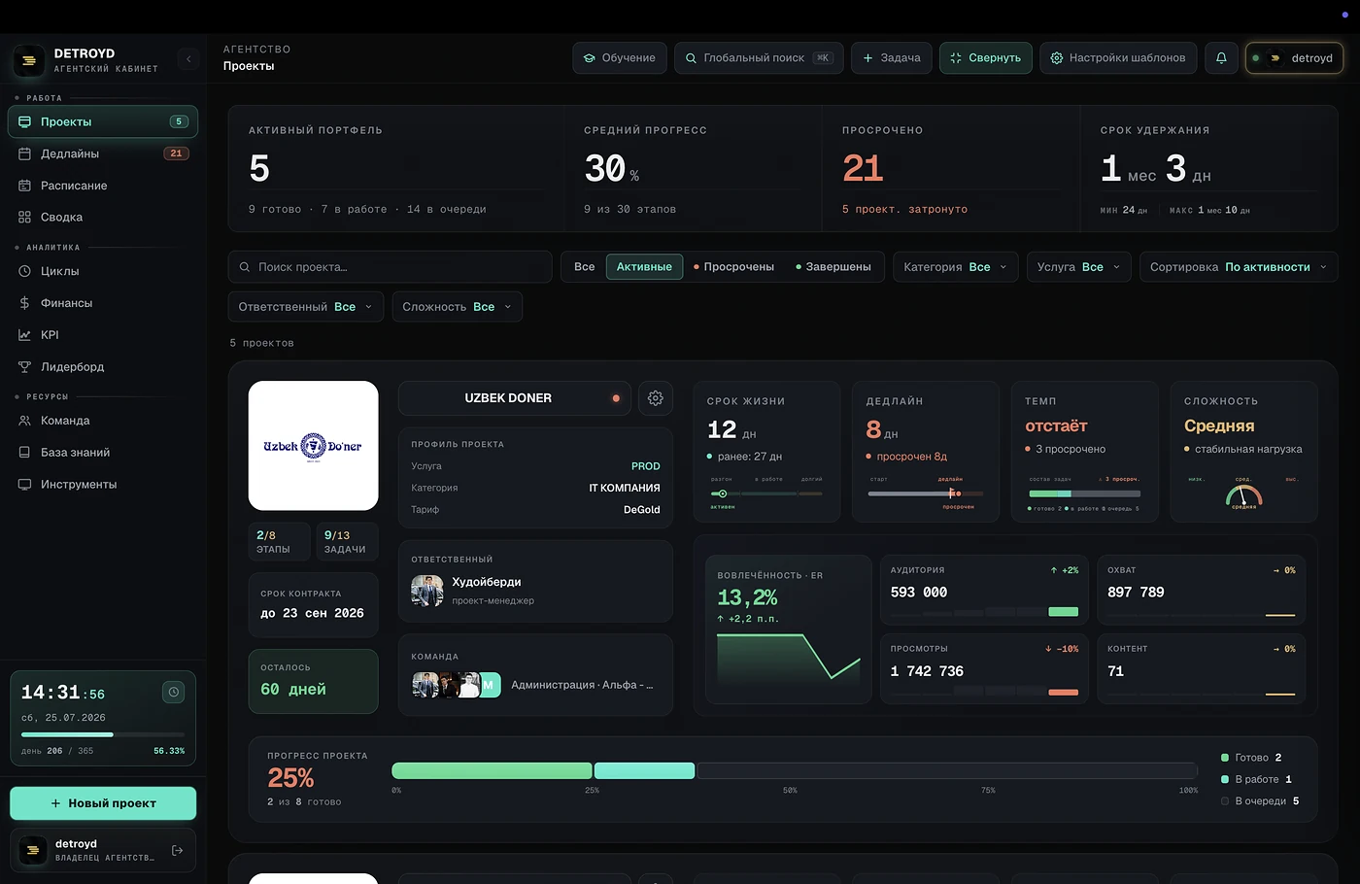The height and width of the screenshot is (884, 1360).
Task: Toggle the В очереди legend checkbox
Action: click(1225, 801)
